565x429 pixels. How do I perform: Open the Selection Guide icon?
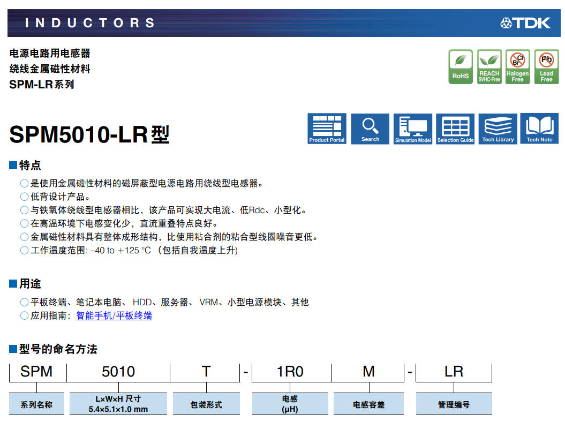click(x=455, y=129)
